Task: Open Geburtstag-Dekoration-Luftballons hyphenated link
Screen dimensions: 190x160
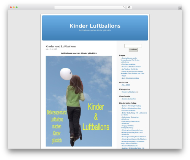Action: (130, 123)
